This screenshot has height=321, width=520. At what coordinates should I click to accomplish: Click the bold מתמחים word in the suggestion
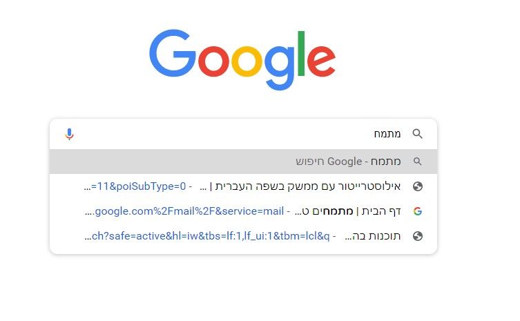click(x=333, y=211)
